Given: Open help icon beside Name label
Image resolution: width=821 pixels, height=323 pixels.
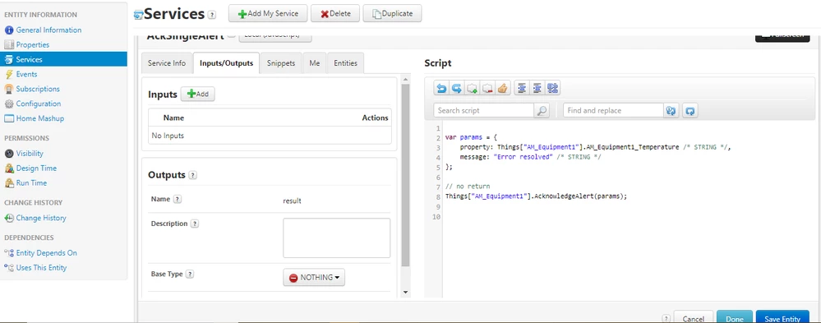Looking at the screenshot, I should 178,200.
